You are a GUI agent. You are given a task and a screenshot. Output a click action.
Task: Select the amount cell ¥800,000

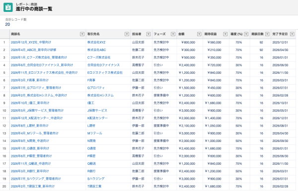point(188,43)
